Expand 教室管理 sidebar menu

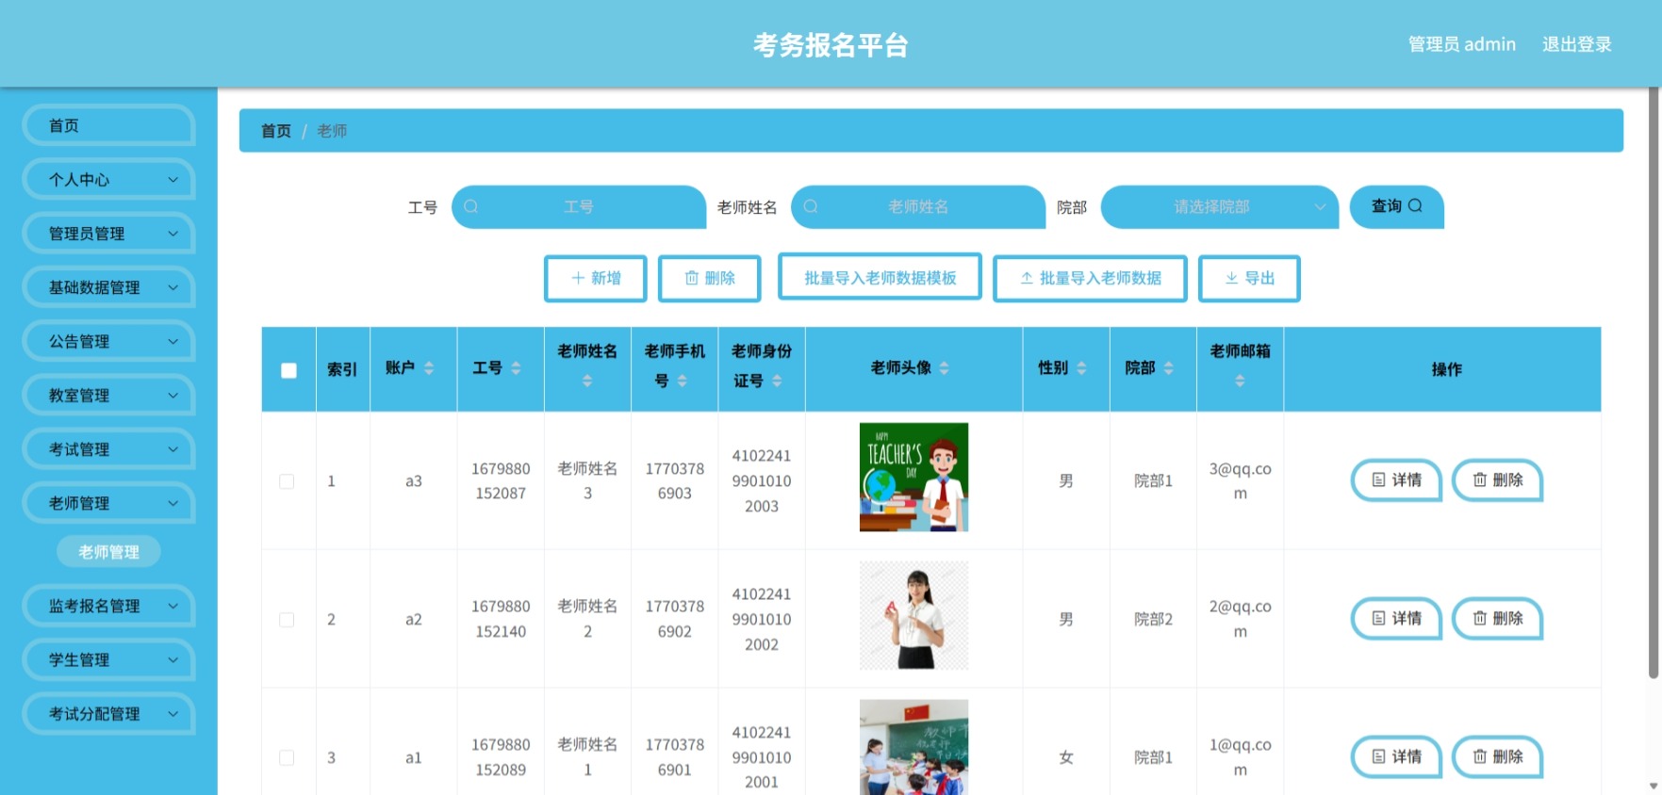click(x=108, y=395)
